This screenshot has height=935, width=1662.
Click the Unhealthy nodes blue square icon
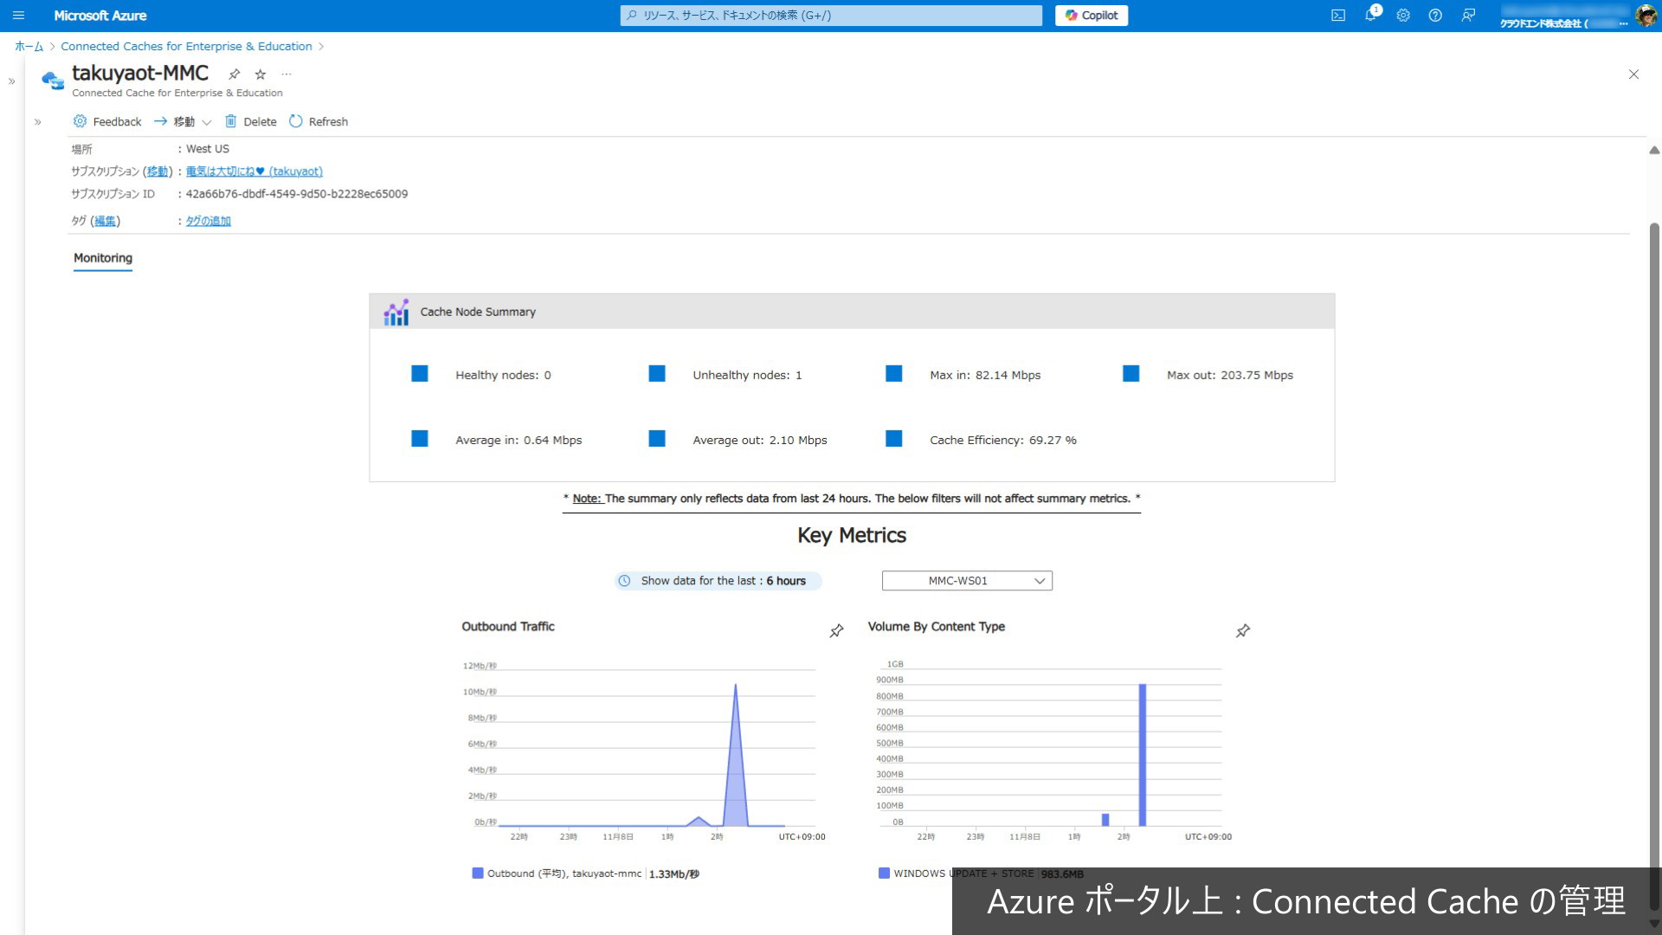[x=657, y=374]
